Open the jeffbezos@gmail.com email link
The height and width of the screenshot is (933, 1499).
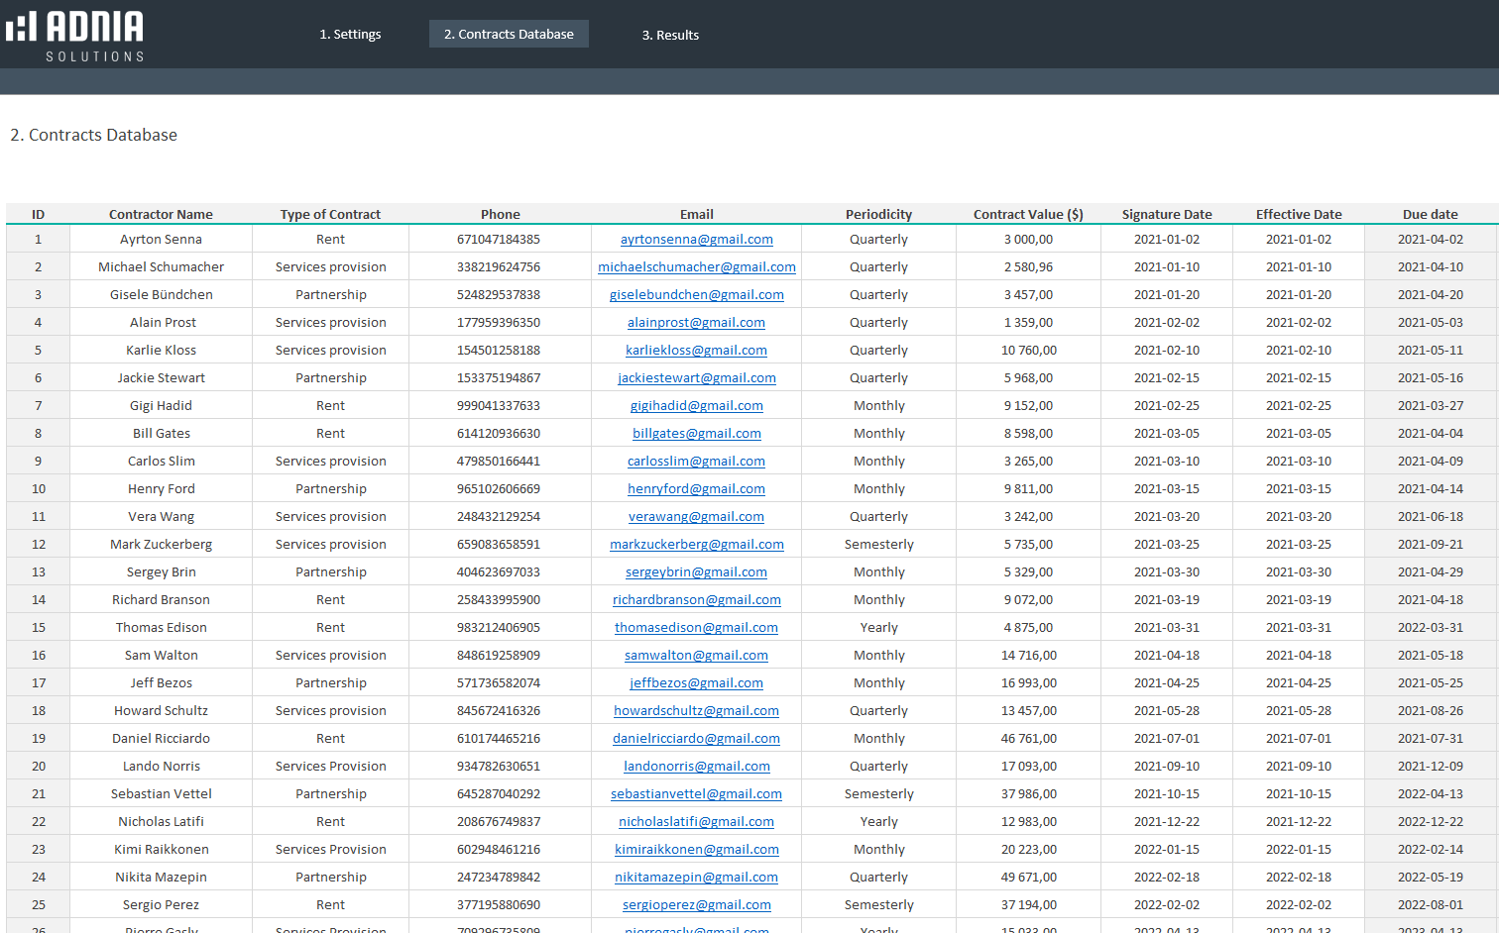(x=696, y=683)
